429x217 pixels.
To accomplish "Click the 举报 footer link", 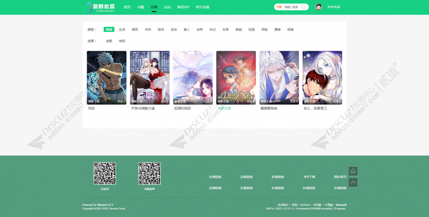I will click(x=294, y=205).
